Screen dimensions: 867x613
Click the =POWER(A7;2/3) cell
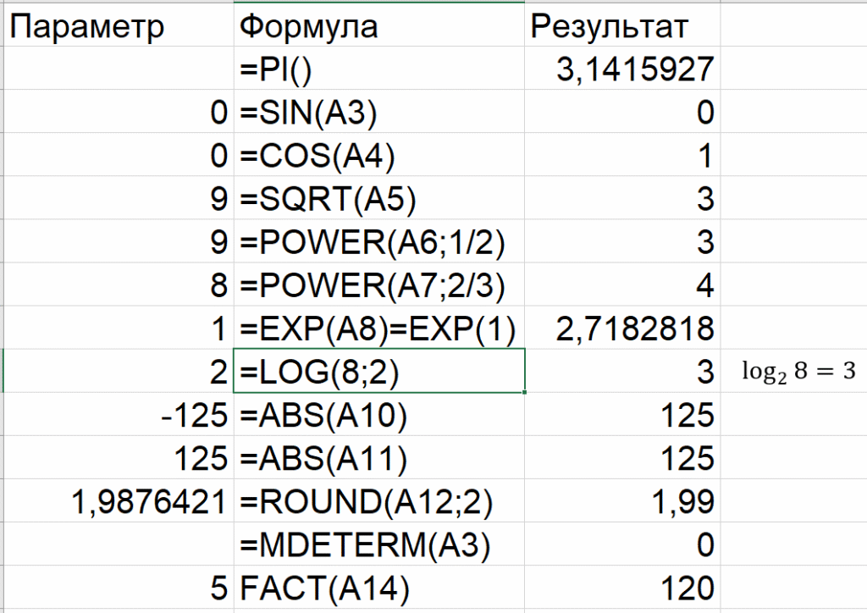[378, 286]
